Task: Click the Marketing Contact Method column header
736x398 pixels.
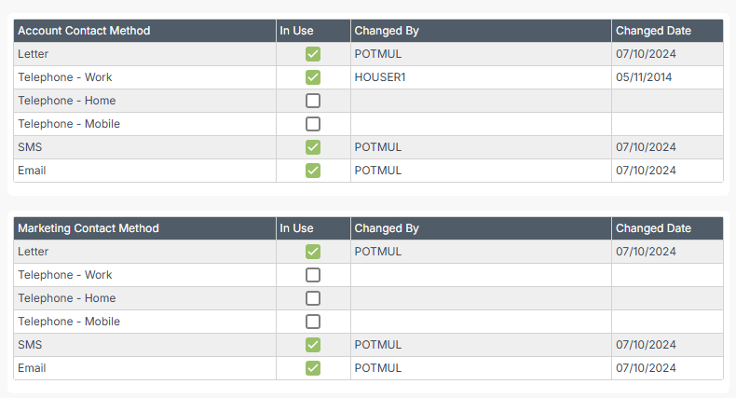Action: tap(144, 228)
